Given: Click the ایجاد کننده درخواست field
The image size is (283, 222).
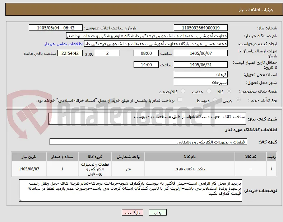Looking at the screenshot, I should click(156, 44).
